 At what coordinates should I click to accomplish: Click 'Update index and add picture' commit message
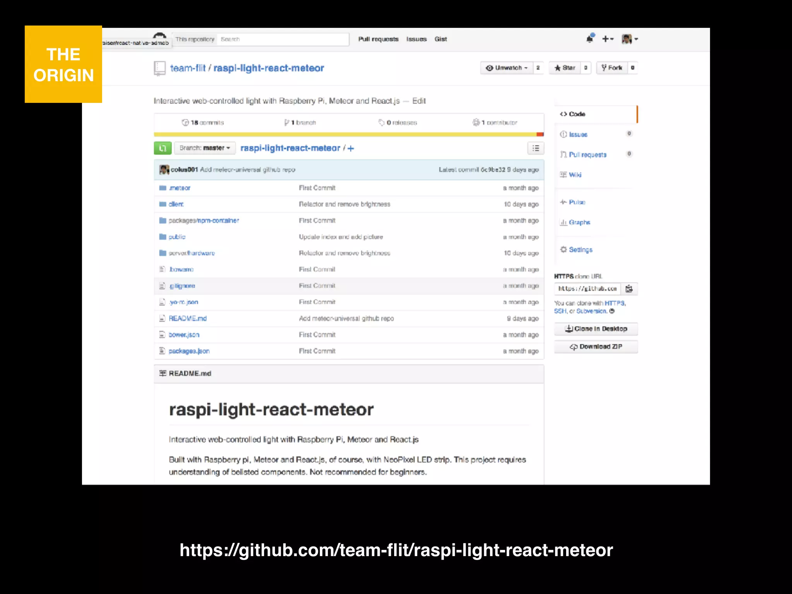(341, 237)
